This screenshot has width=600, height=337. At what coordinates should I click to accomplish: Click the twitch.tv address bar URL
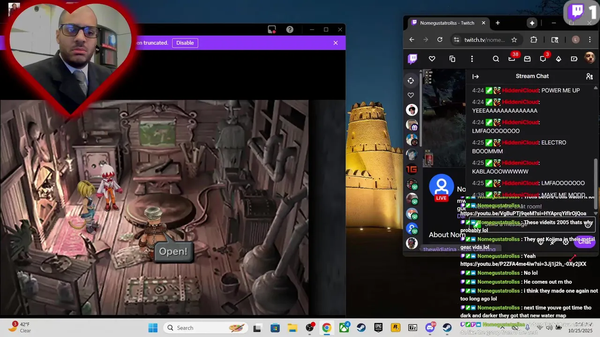484,40
